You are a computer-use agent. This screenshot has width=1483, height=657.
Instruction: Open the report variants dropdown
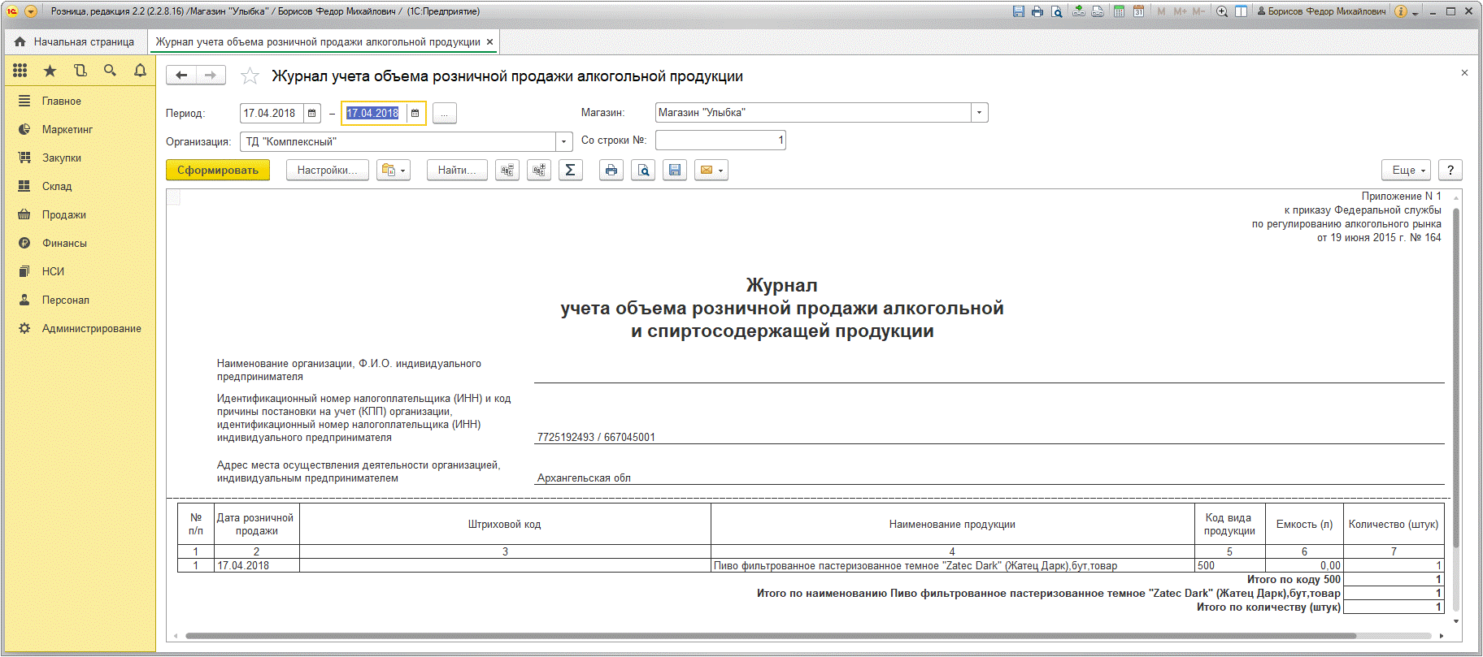pos(394,171)
